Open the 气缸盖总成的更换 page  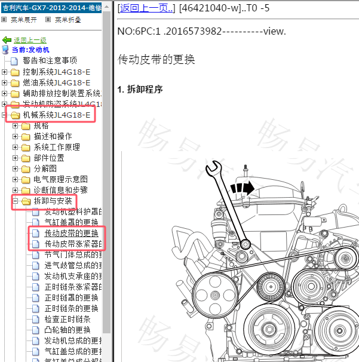(x=73, y=351)
